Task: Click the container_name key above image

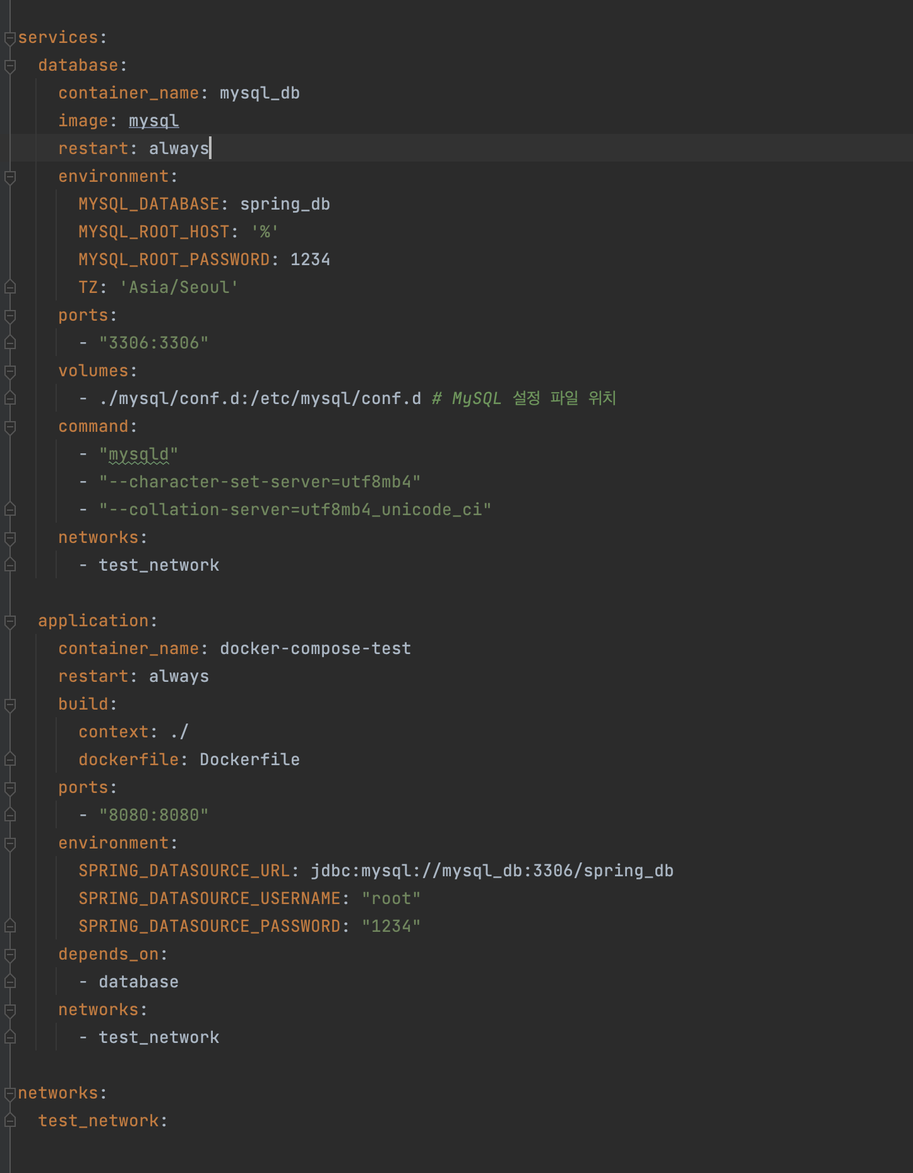Action: coord(129,93)
